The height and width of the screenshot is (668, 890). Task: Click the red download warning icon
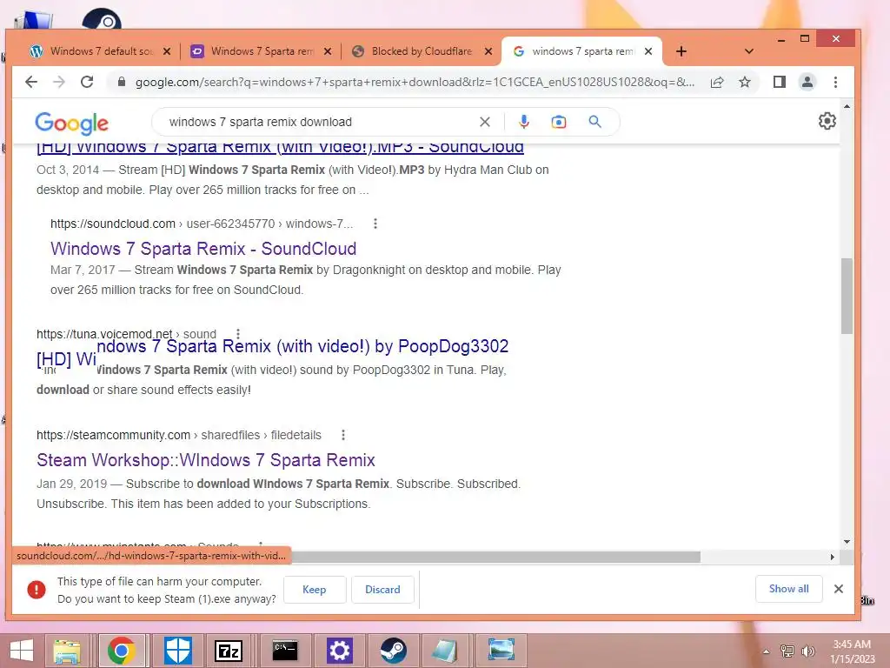pyautogui.click(x=37, y=590)
